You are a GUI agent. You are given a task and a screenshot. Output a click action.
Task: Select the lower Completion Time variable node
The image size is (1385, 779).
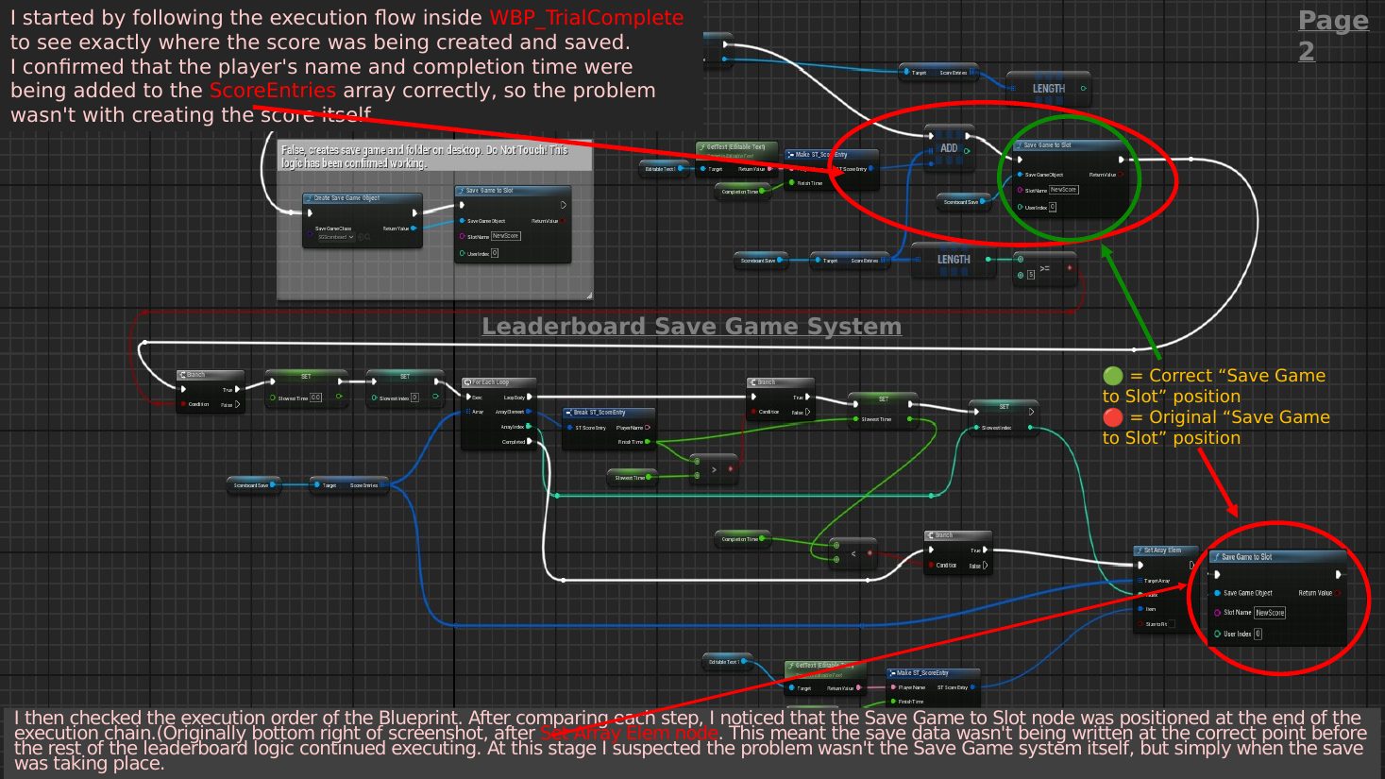pos(742,539)
